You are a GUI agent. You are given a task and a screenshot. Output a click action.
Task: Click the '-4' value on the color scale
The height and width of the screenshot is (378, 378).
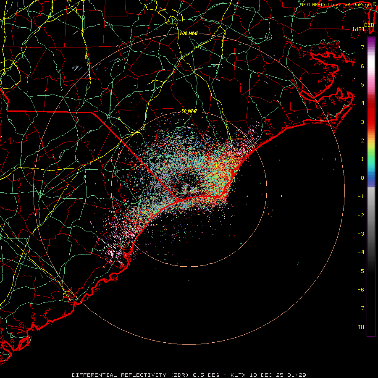[361, 252]
